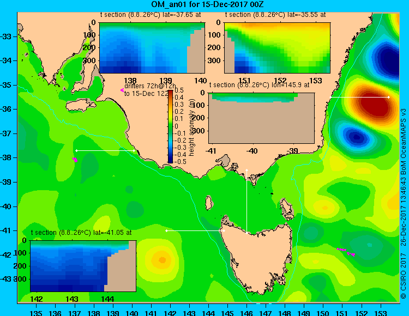
Task: Click the "© CSIRO 2017" copyright text
Action: coord(404,277)
